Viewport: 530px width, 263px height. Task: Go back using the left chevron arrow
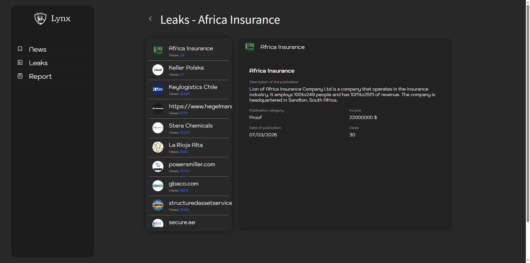point(150,19)
